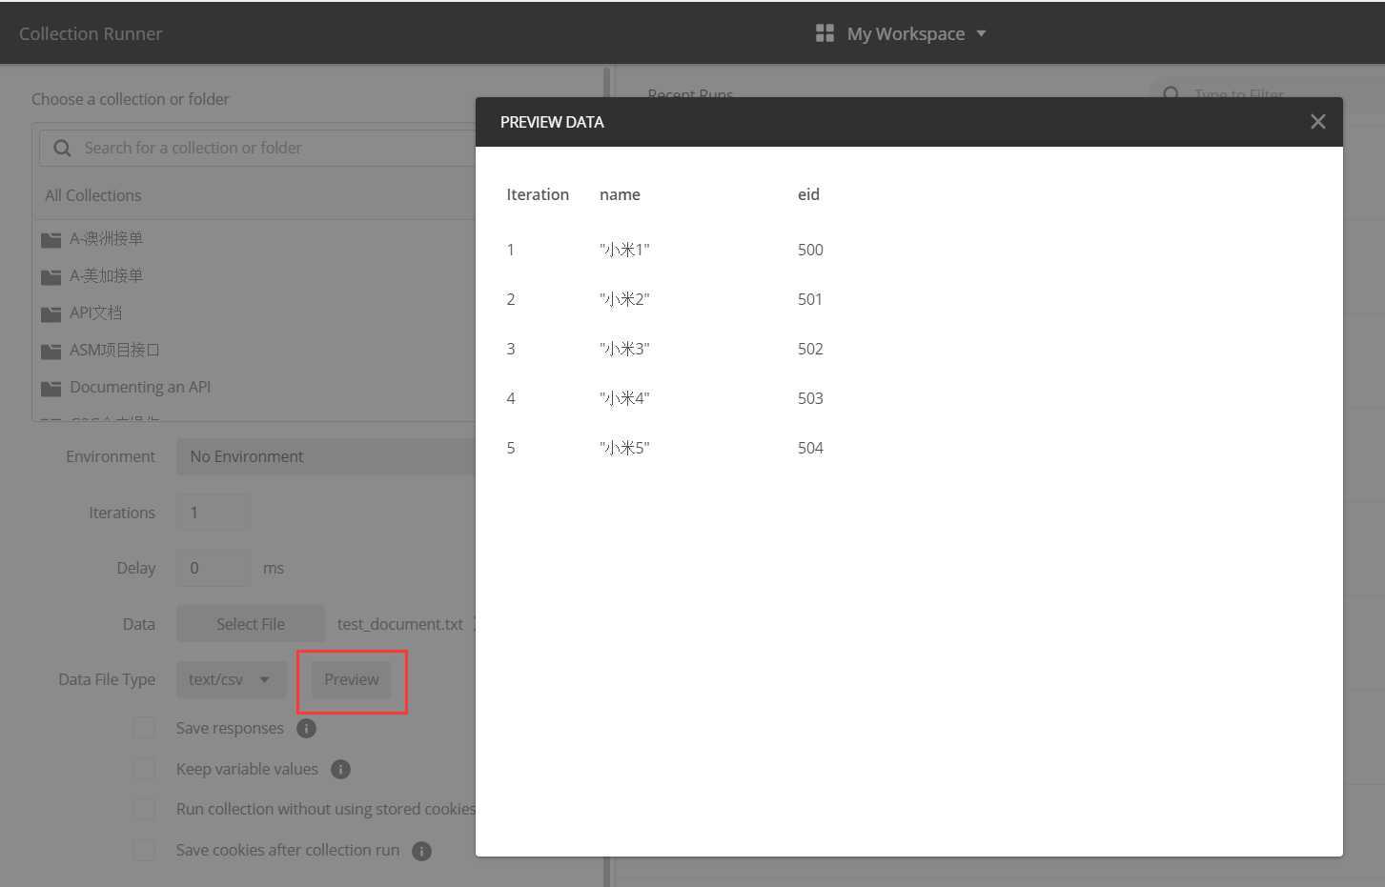Image resolution: width=1385 pixels, height=887 pixels.
Task: Focus the Search for a collection field
Action: pos(257,148)
